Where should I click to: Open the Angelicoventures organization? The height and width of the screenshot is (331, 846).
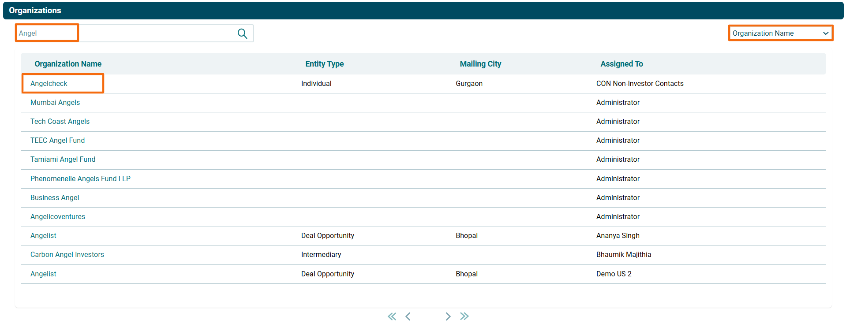coord(58,217)
